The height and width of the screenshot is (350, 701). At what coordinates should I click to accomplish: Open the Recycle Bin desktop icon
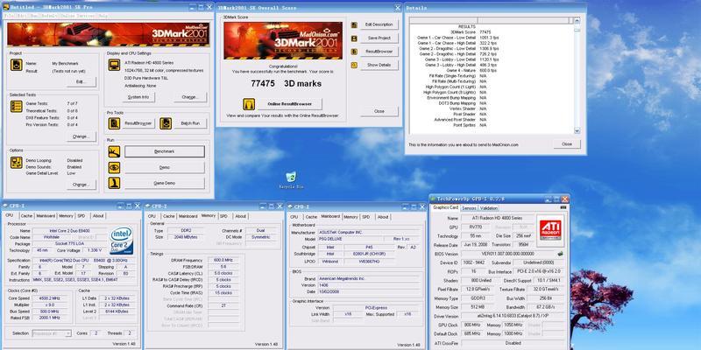291,178
